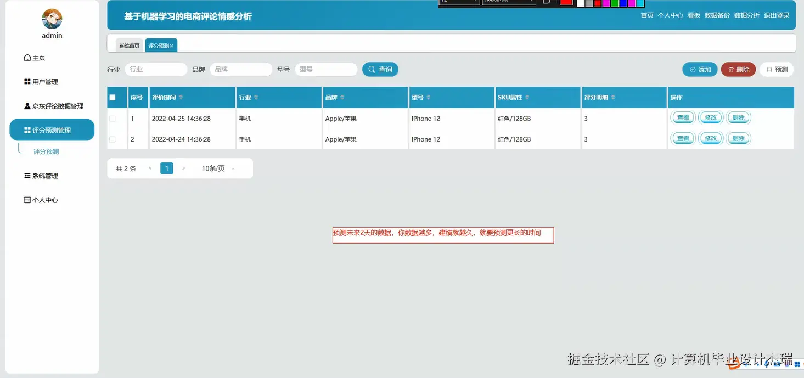Click the admin avatar picture
The image size is (804, 378).
[52, 19]
